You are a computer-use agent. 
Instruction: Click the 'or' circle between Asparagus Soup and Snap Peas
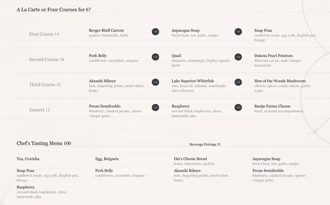tap(238, 31)
